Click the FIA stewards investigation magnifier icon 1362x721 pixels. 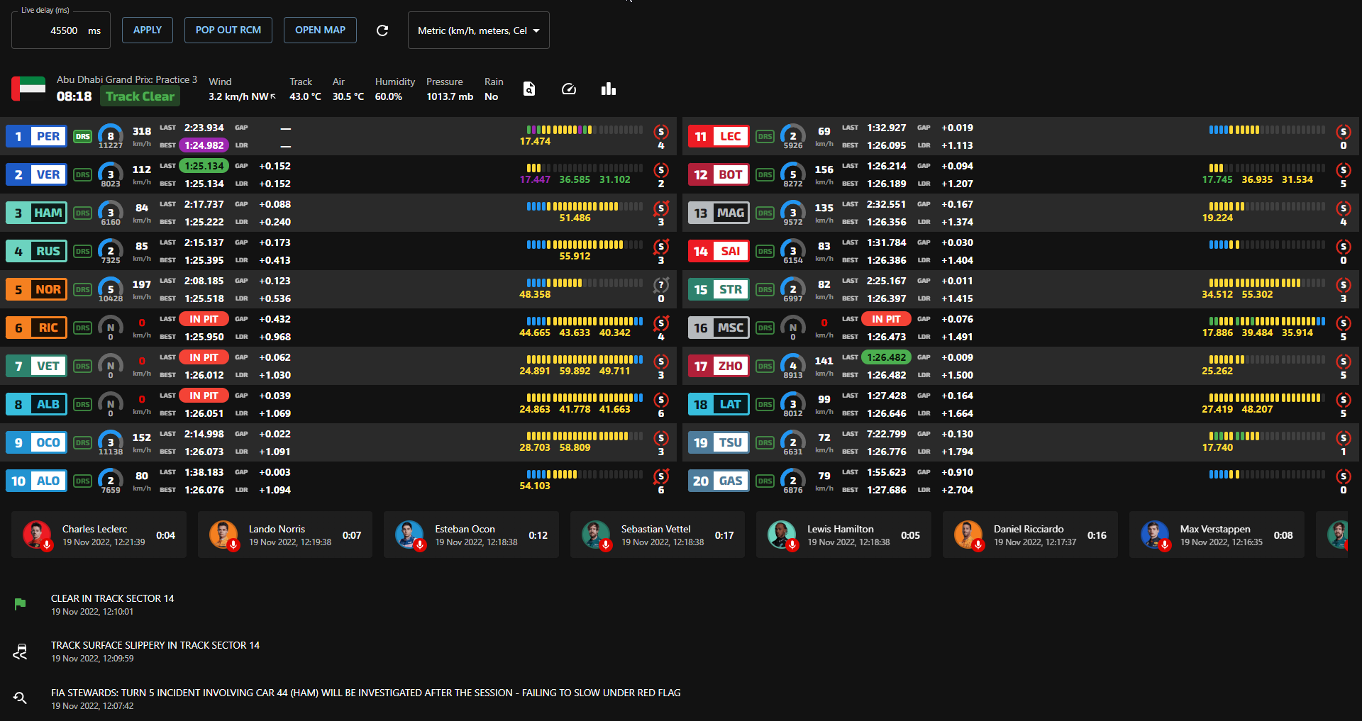(20, 698)
